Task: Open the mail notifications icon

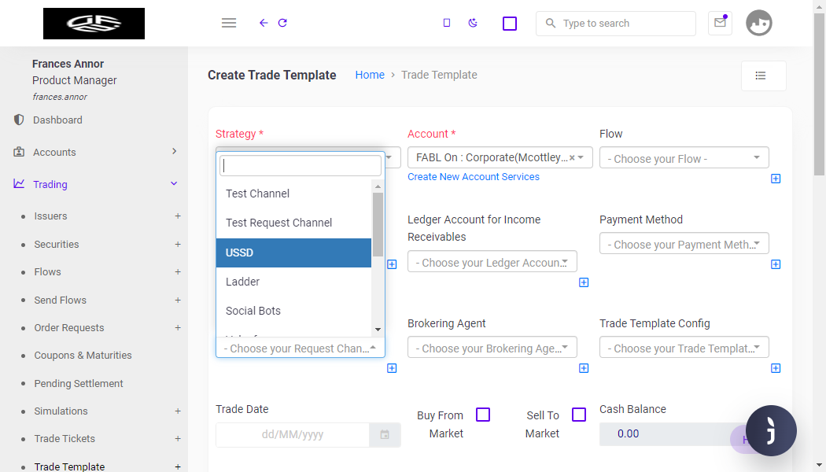Action: click(x=720, y=23)
